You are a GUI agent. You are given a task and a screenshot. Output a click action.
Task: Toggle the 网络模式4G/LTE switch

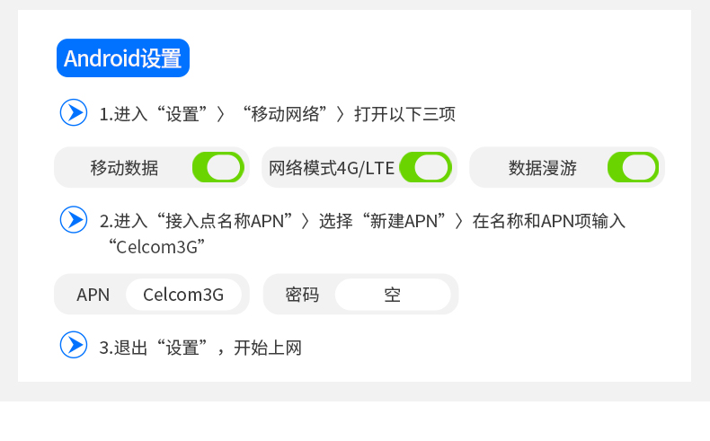tap(426, 167)
